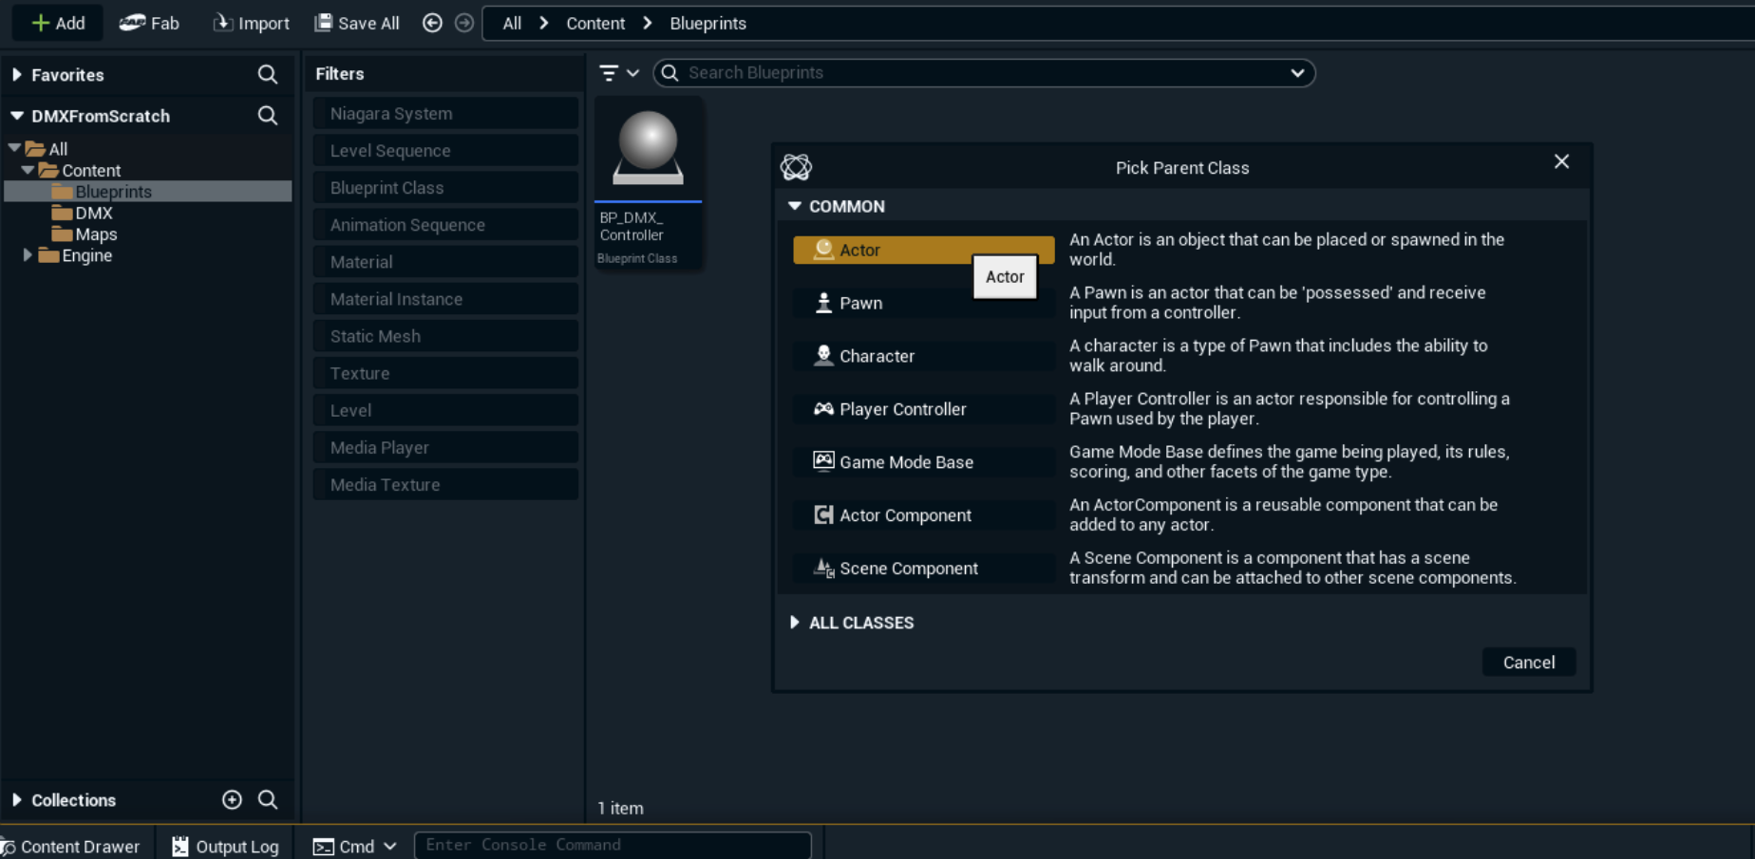1755x859 pixels.
Task: Open the Fab marketplace
Action: [x=149, y=23]
